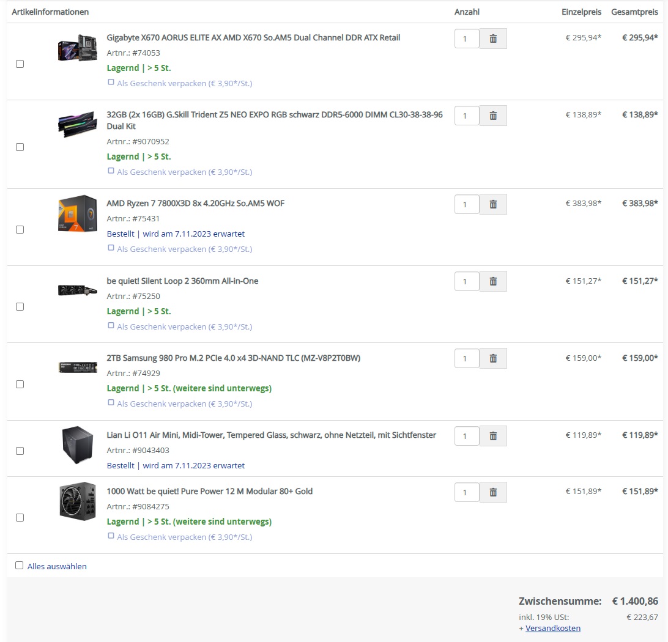Delete the Samsung 980 Pro SSD item

493,358
